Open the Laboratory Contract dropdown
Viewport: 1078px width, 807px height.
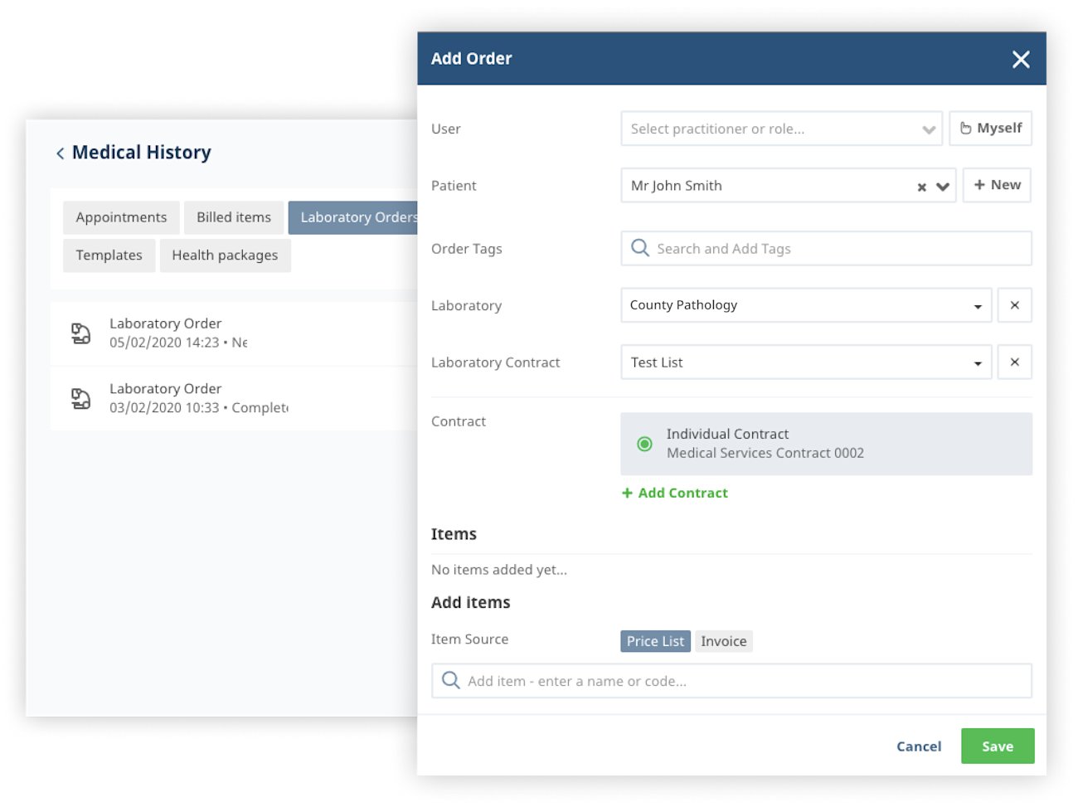(x=977, y=362)
